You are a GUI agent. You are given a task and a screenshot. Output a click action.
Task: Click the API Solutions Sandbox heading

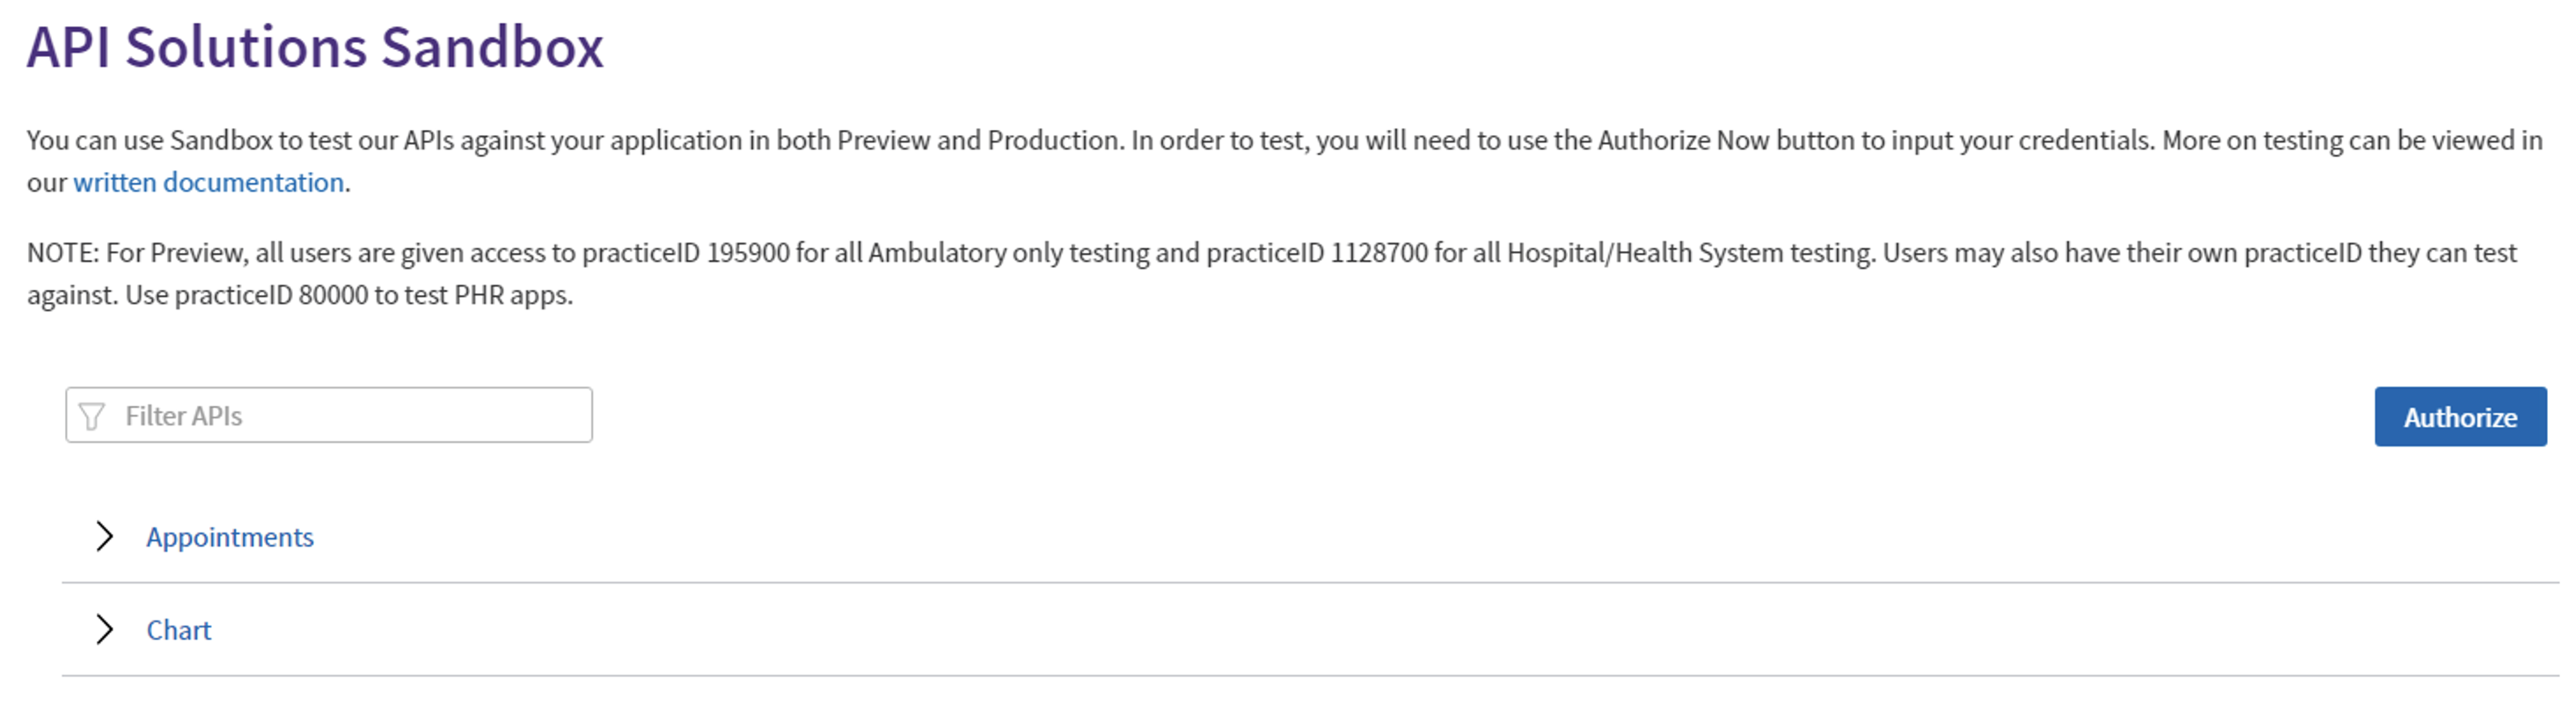click(x=315, y=47)
